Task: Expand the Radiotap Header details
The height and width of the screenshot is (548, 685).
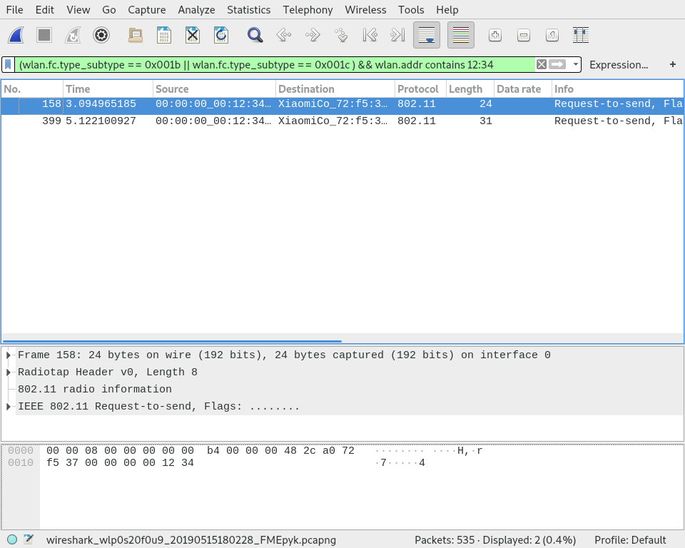Action: [x=8, y=372]
